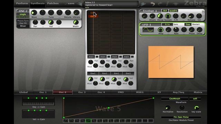Go to previous preset with left arrow

80,3
